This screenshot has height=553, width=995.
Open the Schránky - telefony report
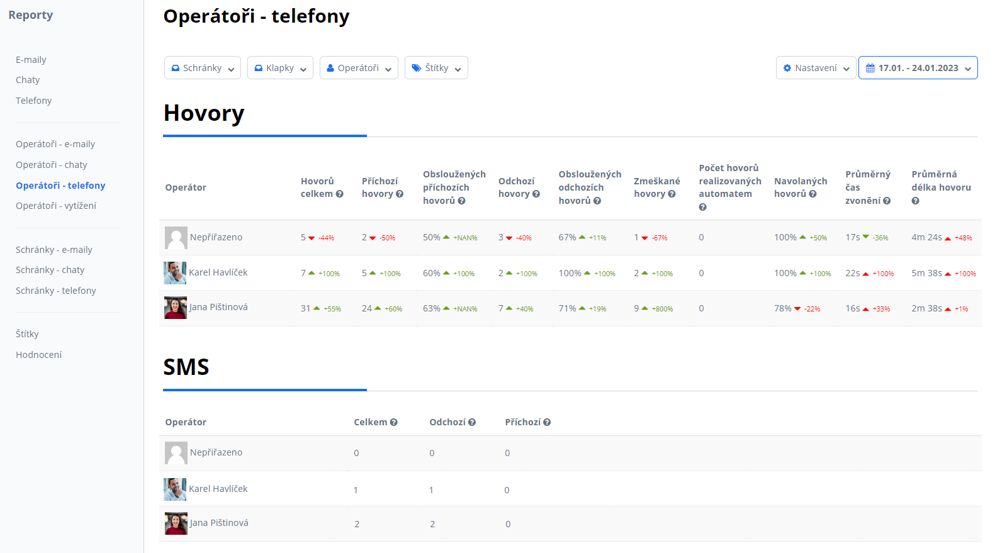56,291
